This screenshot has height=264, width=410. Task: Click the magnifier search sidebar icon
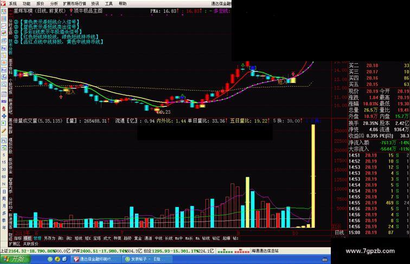pyautogui.click(x=4, y=85)
